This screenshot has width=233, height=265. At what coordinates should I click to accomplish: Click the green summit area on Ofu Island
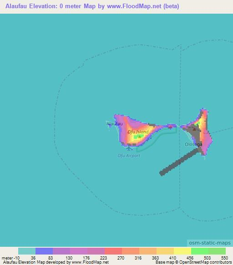[x=139, y=137]
